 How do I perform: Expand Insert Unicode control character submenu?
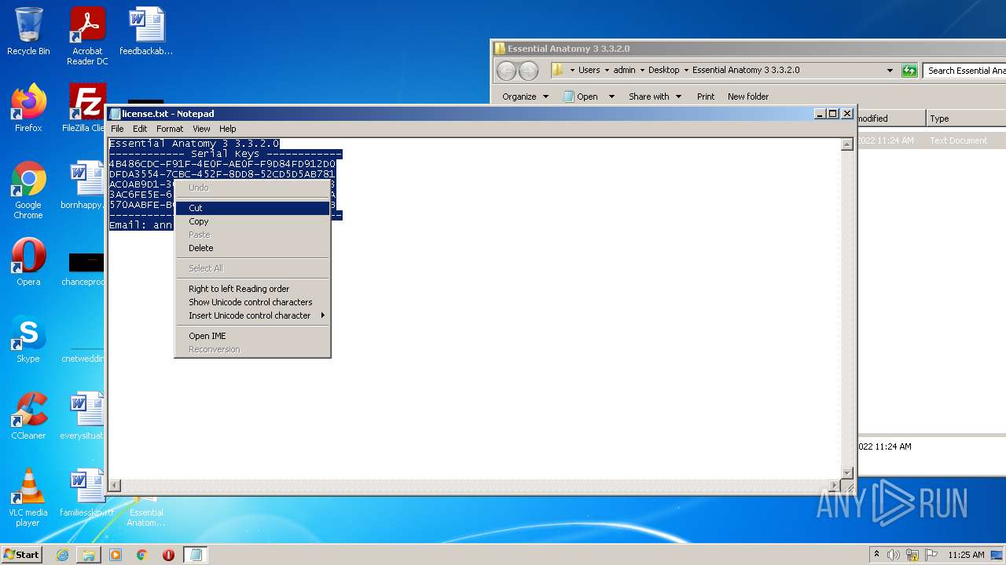252,315
